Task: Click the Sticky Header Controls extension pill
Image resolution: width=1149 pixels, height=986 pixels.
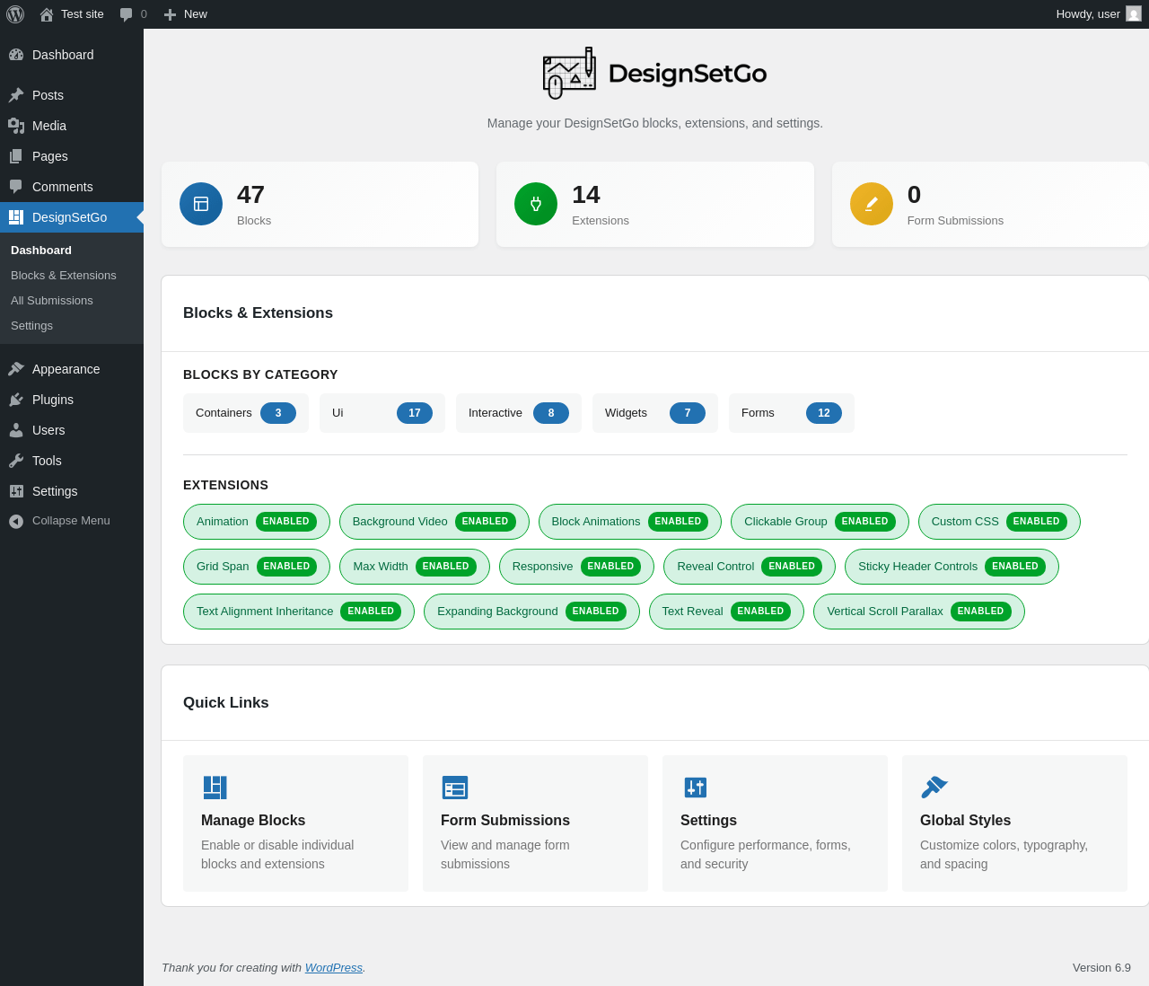Action: (952, 567)
